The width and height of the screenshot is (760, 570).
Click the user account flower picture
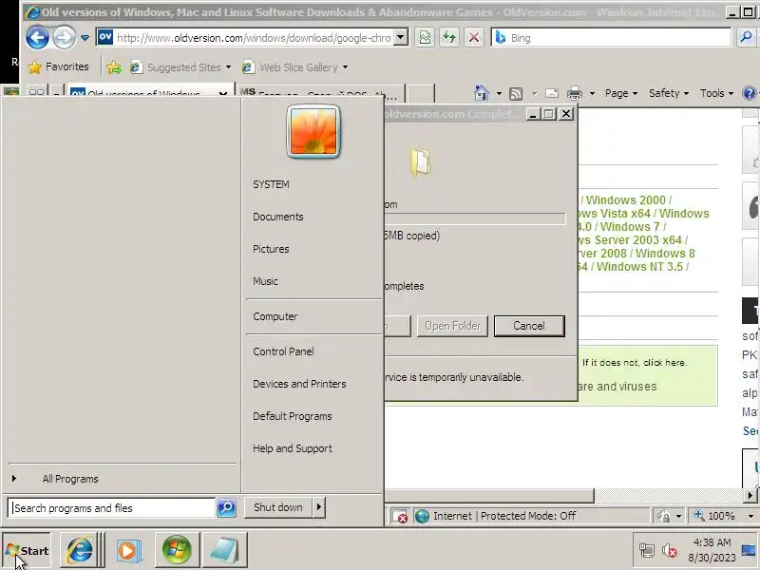(x=313, y=131)
